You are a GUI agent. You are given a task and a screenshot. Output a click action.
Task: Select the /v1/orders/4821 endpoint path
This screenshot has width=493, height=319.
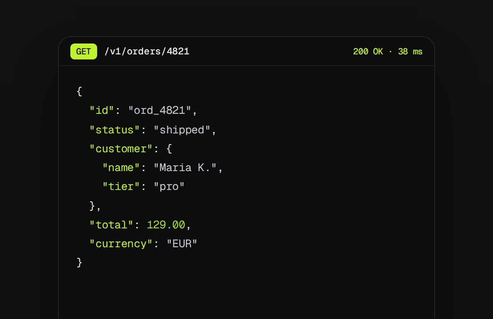click(x=147, y=51)
